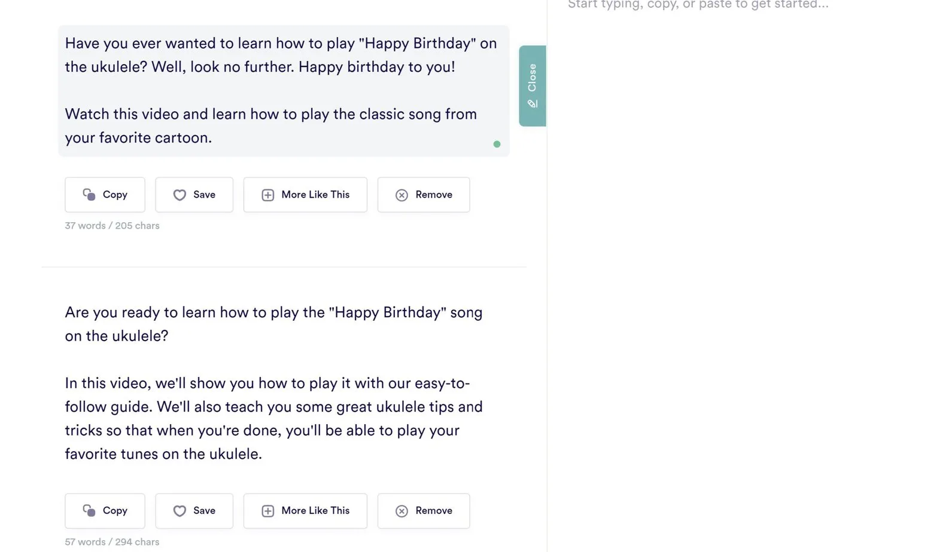This screenshot has height=552, width=949.
Task: Click the "favorite tunes on the ukulele" line
Action: [163, 454]
